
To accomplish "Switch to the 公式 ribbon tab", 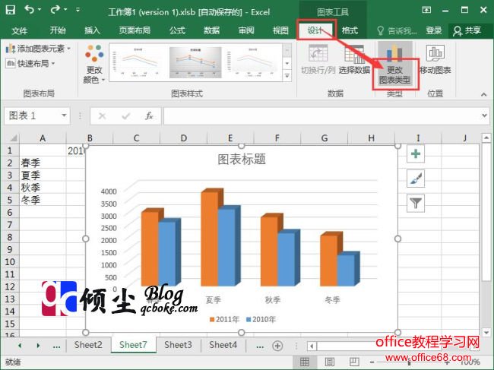I will click(x=177, y=30).
